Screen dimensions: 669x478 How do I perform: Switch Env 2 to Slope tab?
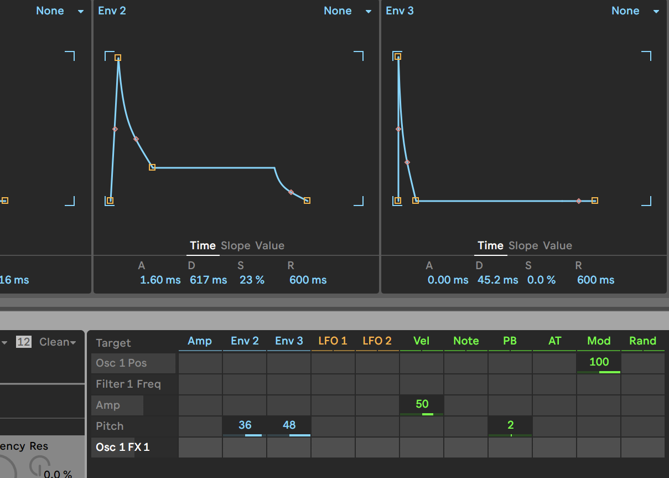pos(236,245)
